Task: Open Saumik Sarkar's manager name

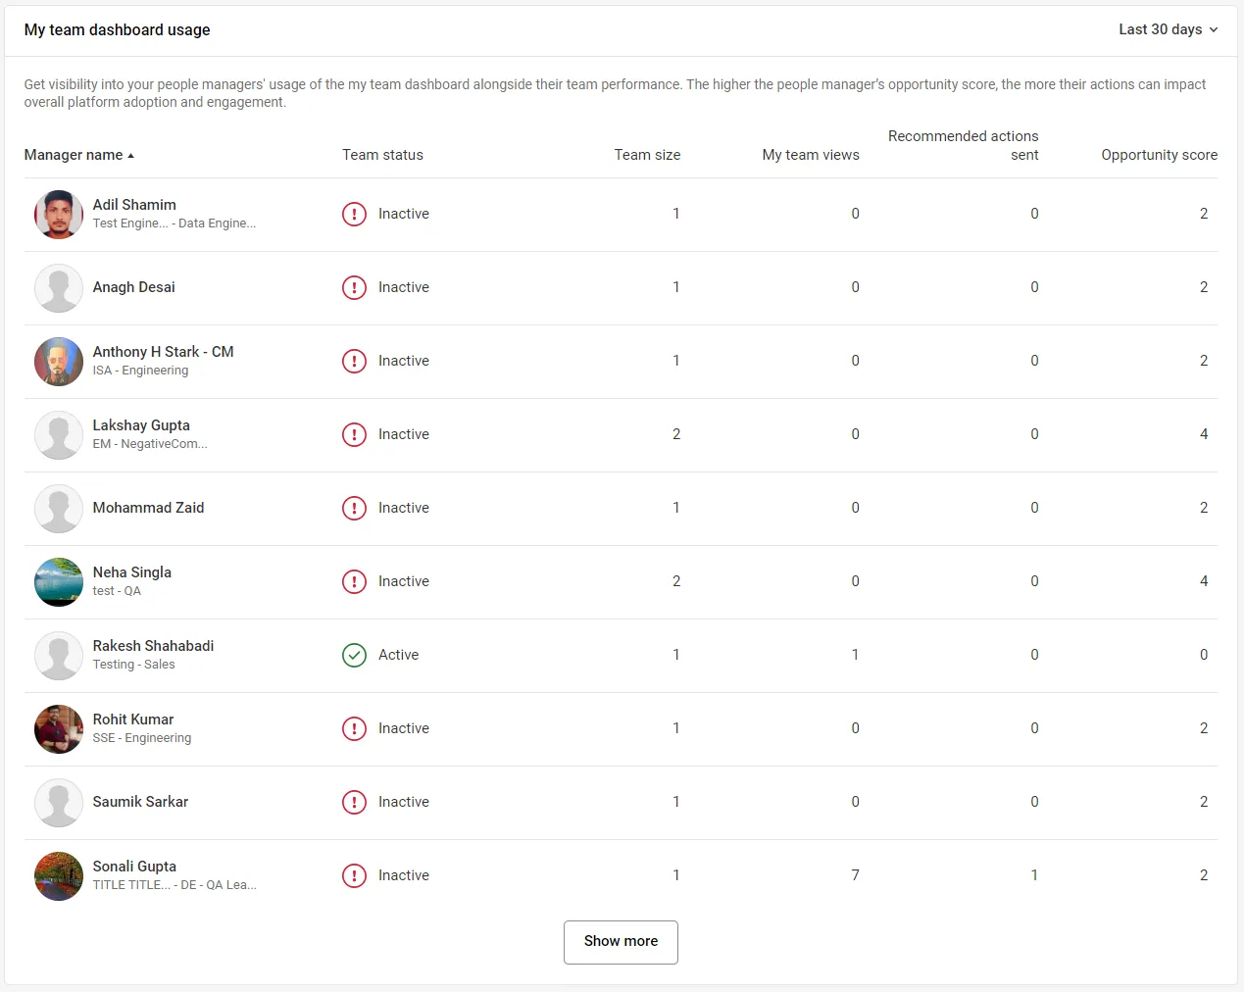Action: (x=140, y=802)
